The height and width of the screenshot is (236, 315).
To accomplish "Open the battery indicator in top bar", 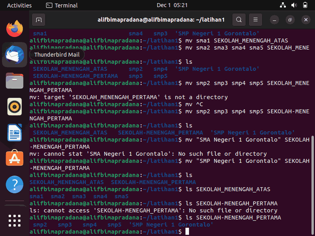I will (305, 5).
